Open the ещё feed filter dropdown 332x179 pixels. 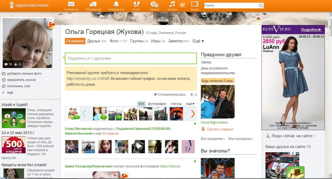pos(190,104)
